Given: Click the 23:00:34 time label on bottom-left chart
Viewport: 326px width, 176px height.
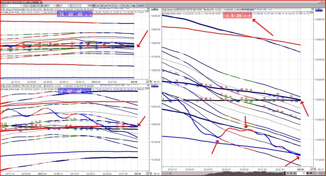Looking at the screenshot, I should pos(42,173).
